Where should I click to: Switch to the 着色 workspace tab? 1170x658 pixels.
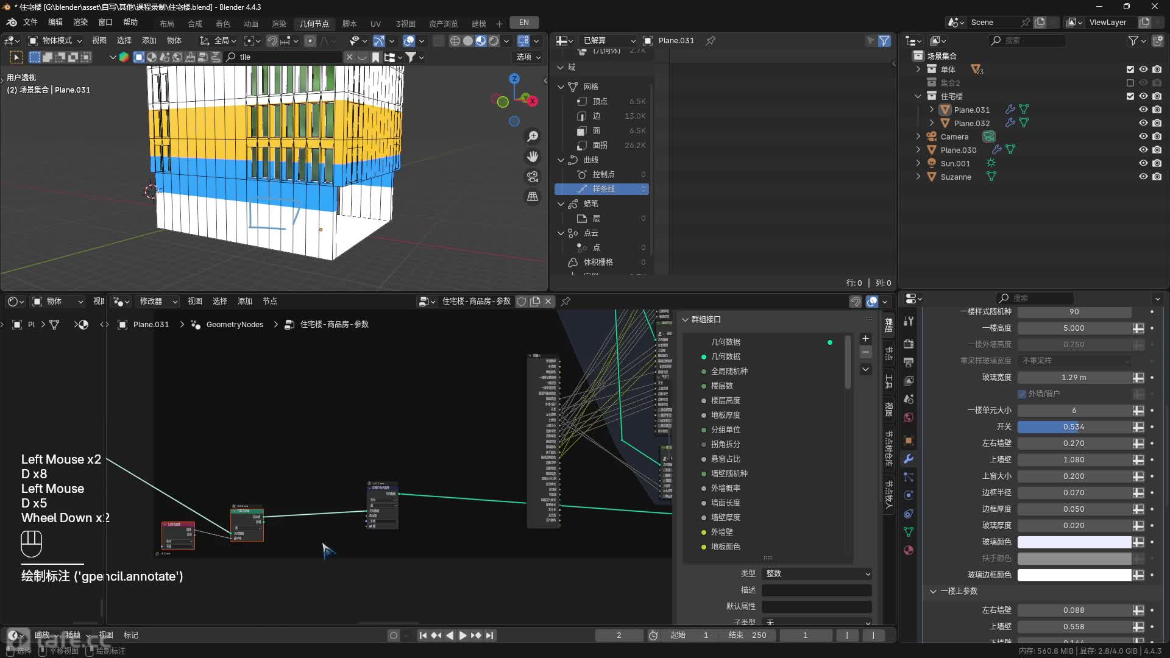point(223,23)
